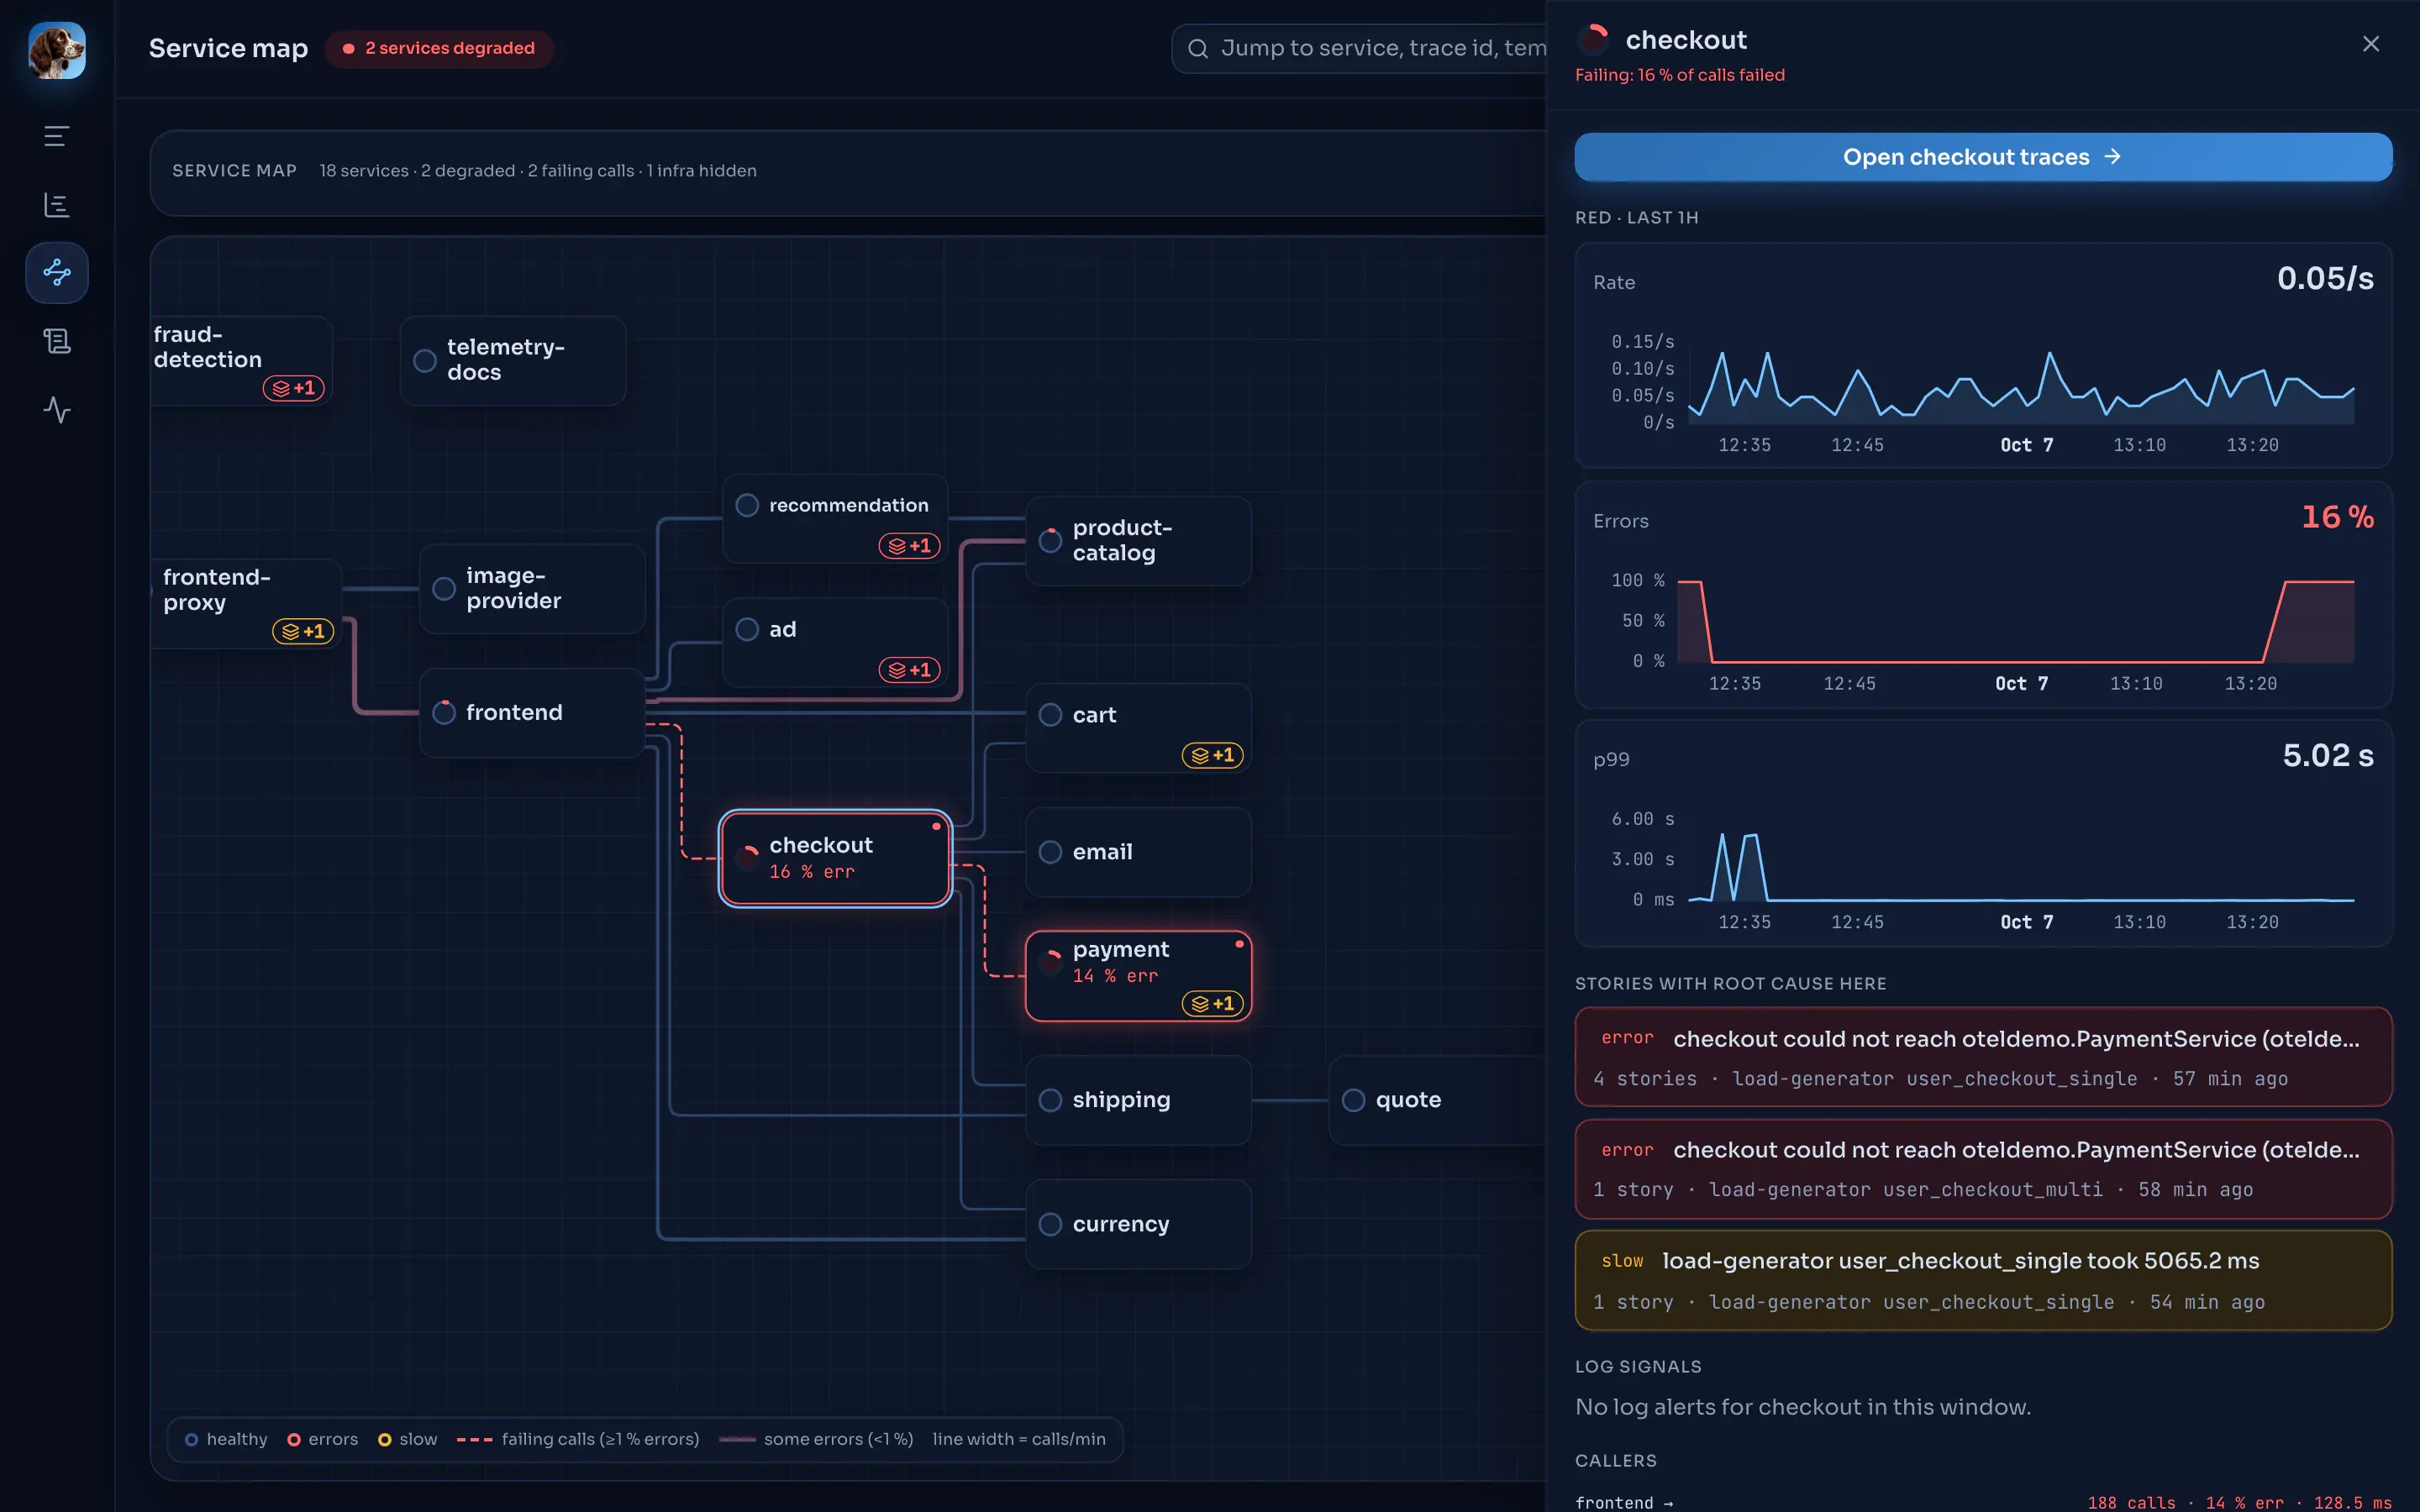Select the email service node
The width and height of the screenshot is (2420, 1512).
tap(1138, 852)
